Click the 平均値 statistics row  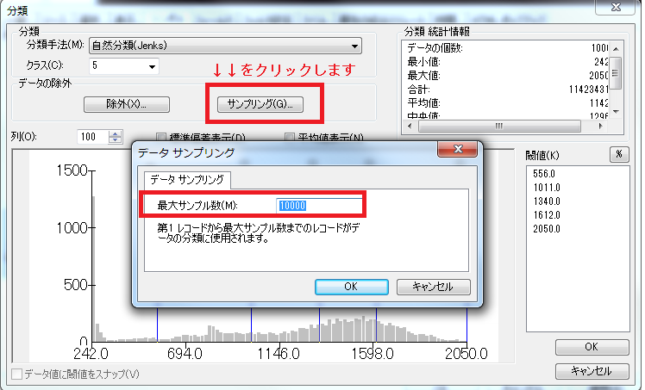point(507,102)
